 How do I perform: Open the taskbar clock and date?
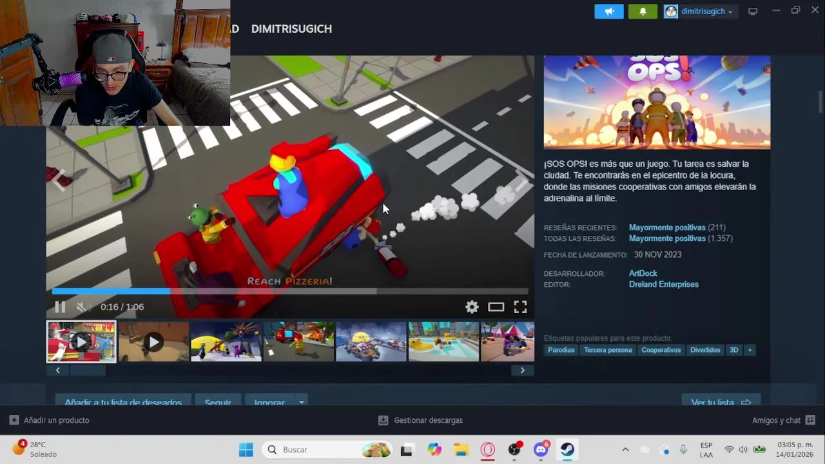pos(795,450)
